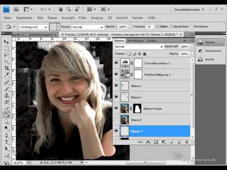Select the Eraser tool

(7, 108)
